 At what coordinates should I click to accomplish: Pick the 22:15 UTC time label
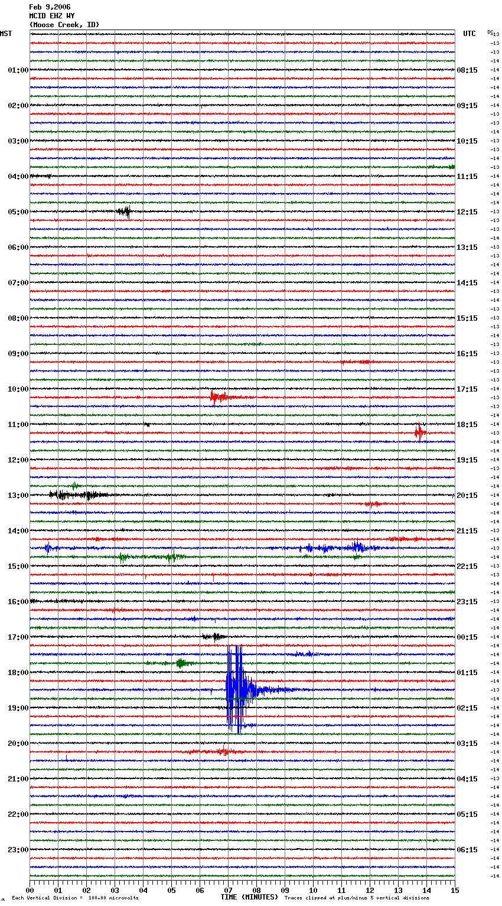pyautogui.click(x=467, y=566)
